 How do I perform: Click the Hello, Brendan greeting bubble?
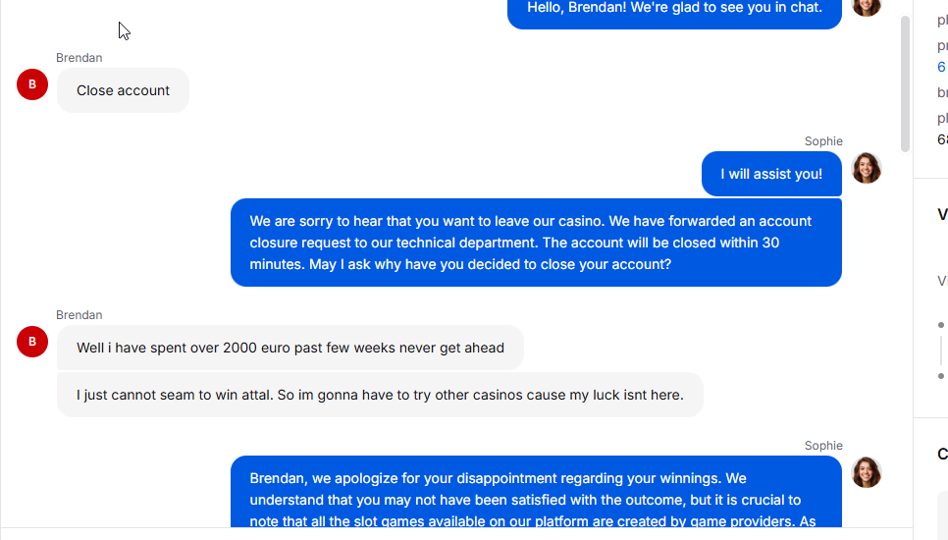click(674, 11)
